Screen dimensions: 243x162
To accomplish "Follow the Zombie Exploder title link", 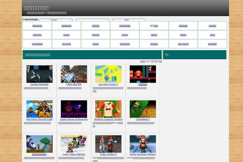I will pos(39,84).
